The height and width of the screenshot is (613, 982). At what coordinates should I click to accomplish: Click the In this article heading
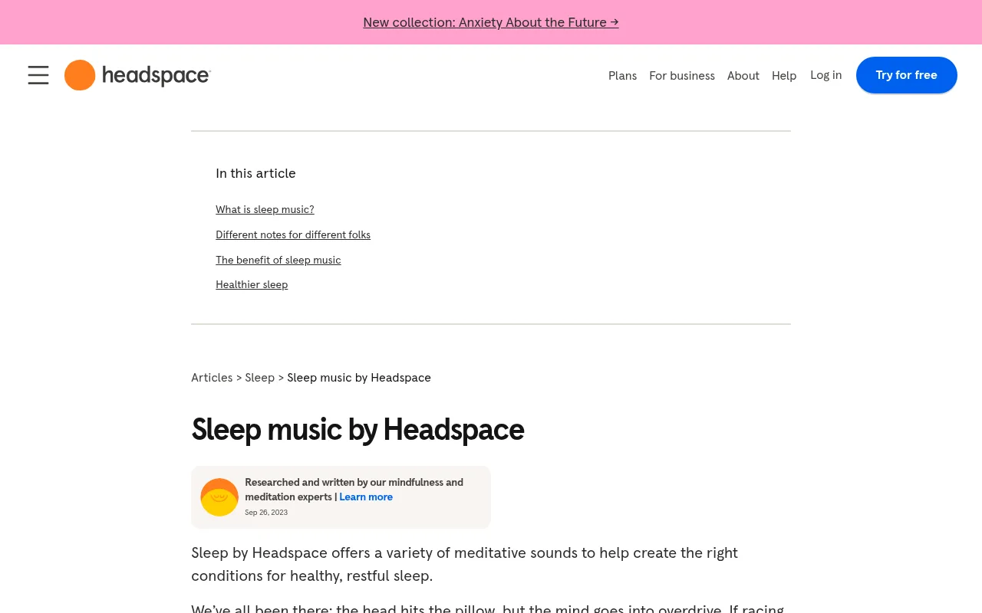click(255, 174)
